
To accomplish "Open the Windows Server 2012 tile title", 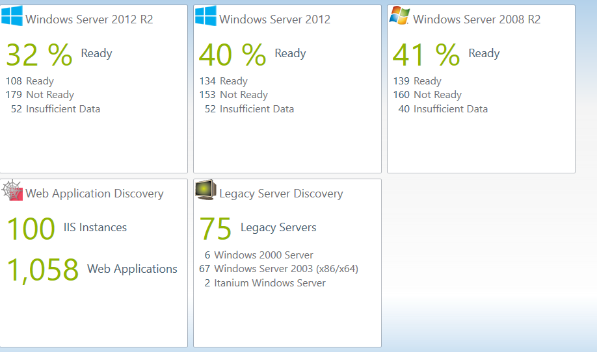I will tap(274, 19).
